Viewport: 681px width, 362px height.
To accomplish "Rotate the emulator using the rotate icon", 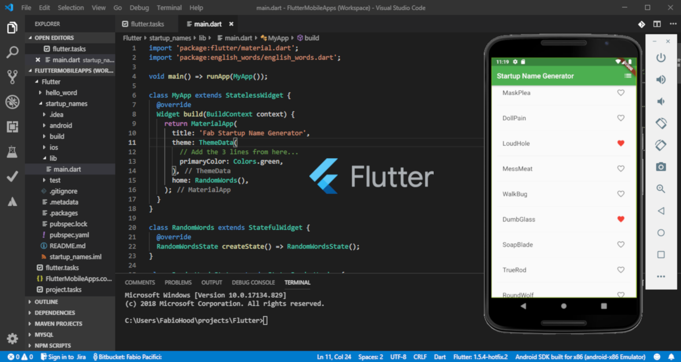I will (661, 123).
